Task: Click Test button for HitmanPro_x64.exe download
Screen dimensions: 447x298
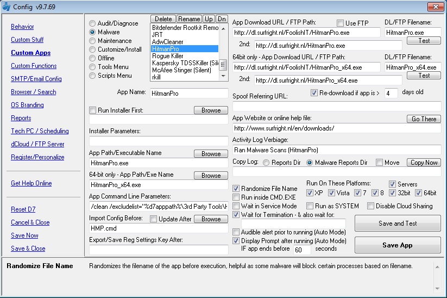Action: point(424,76)
